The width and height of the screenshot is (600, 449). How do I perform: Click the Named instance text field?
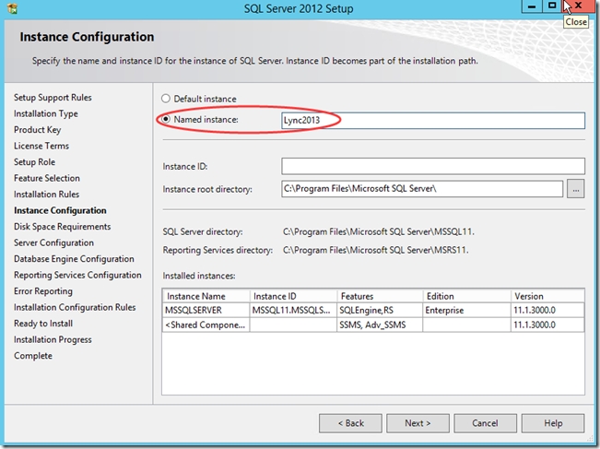tap(433, 120)
